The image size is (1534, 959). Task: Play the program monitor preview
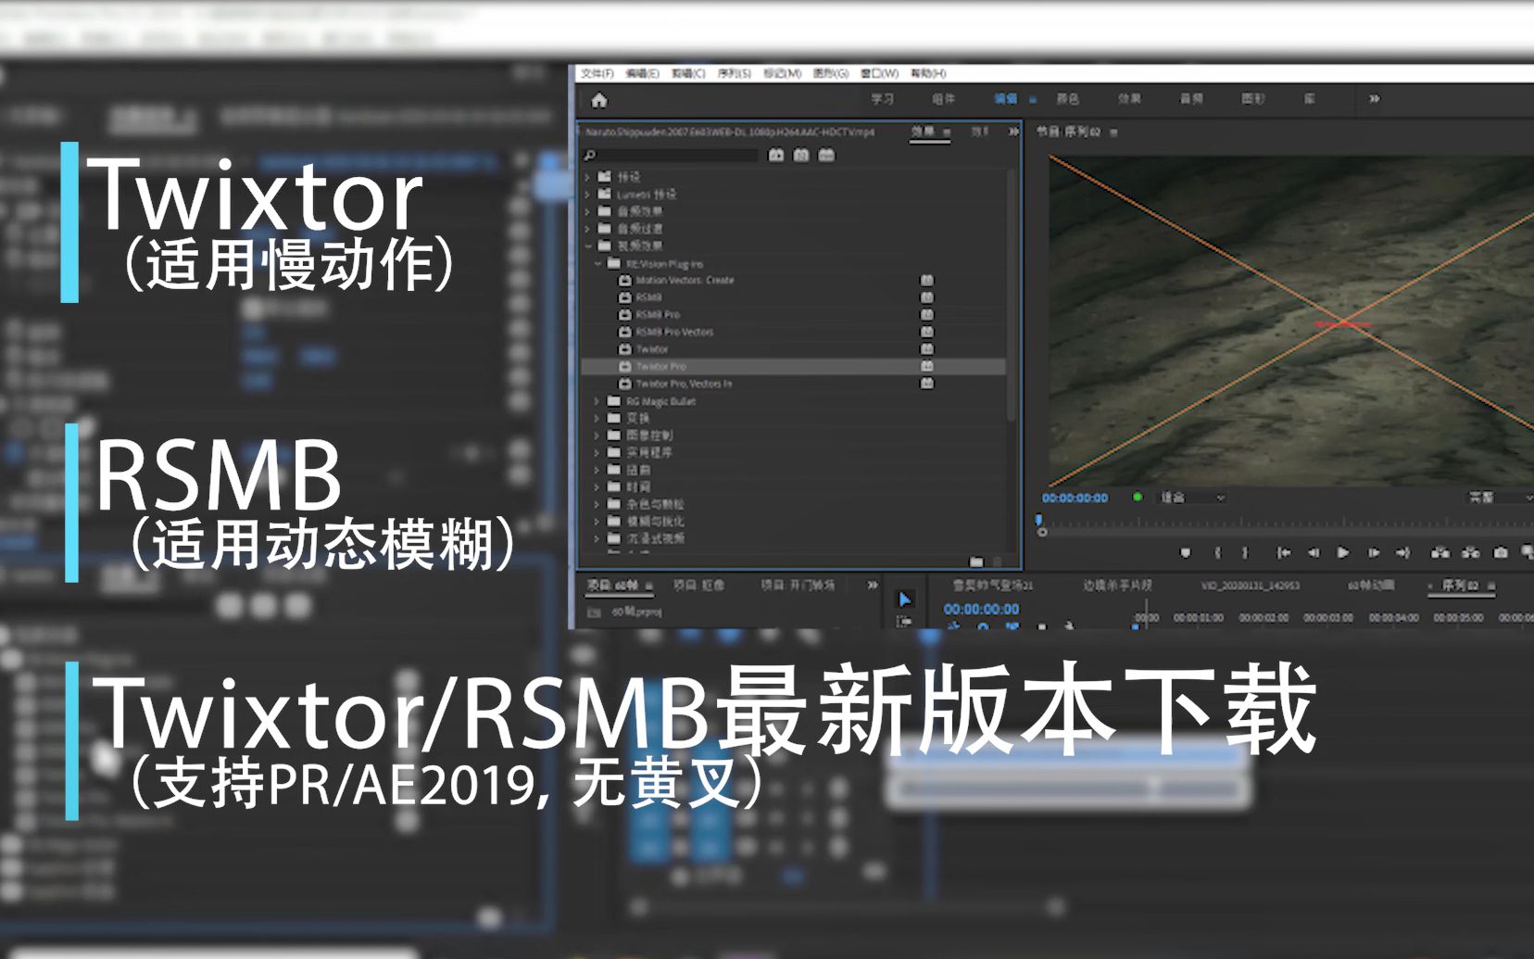(1343, 553)
